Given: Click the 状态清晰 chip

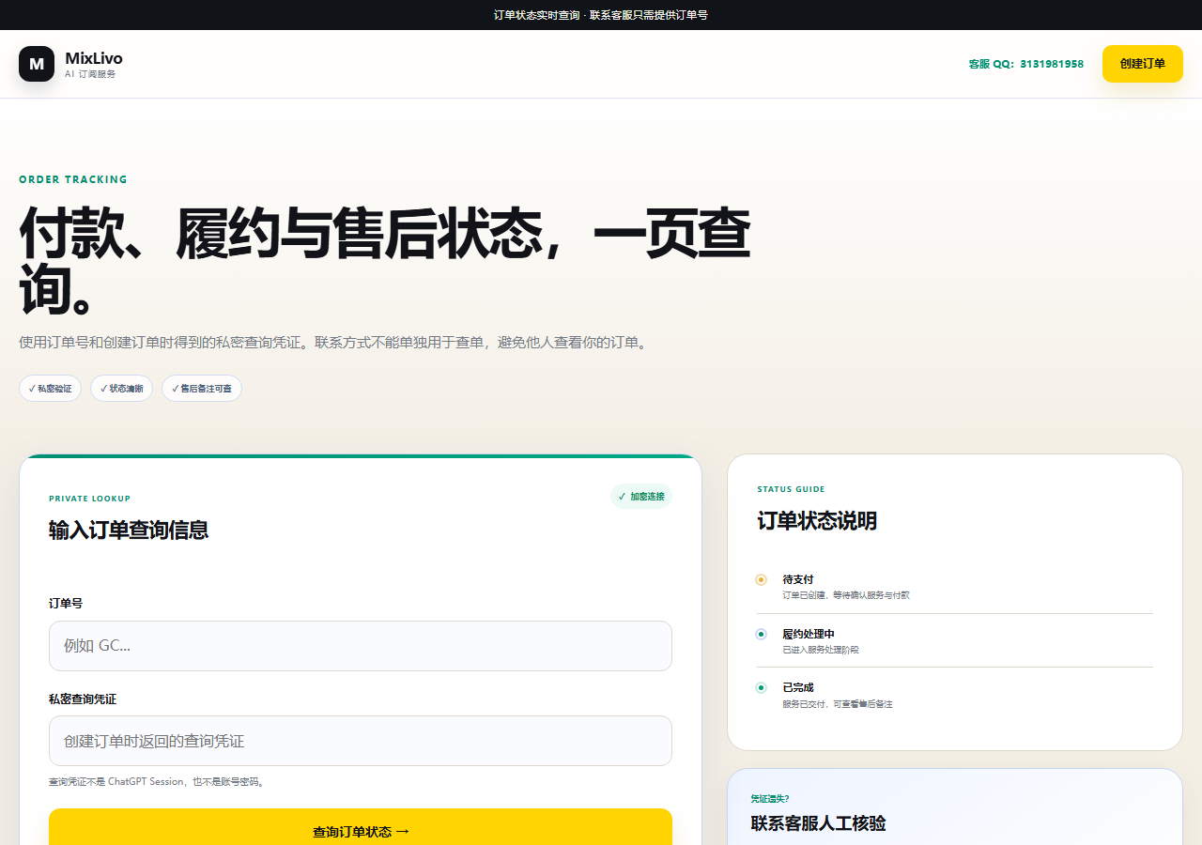Looking at the screenshot, I should [121, 389].
